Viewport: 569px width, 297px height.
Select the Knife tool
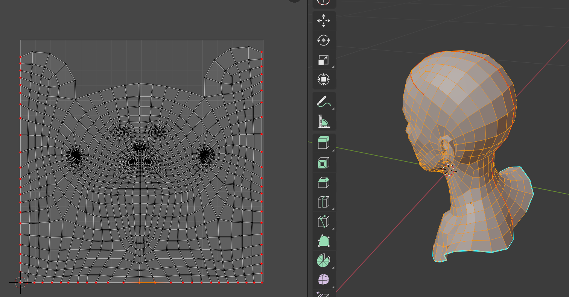tap(324, 221)
